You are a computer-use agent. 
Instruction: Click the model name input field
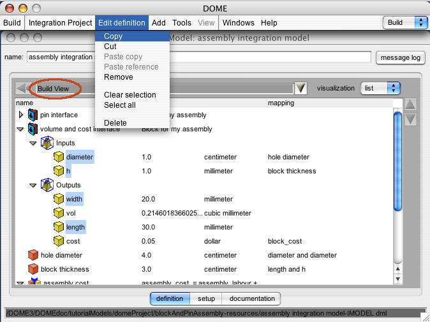point(199,57)
